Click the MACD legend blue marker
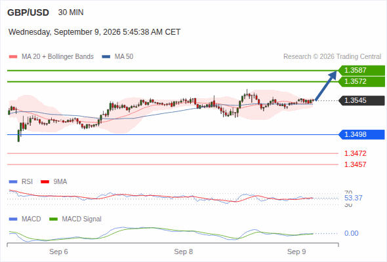Screen dimensions: 387x262 point(13,219)
